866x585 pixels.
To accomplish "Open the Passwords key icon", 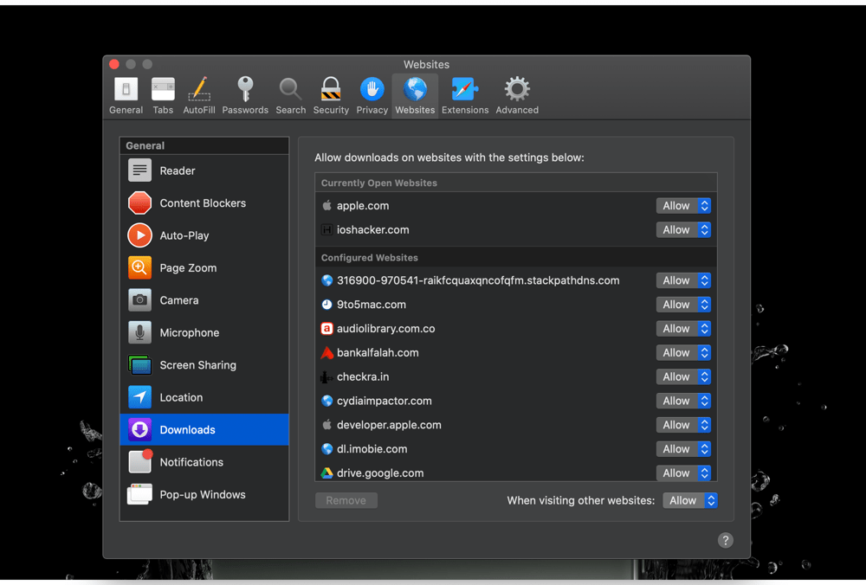I will click(245, 89).
